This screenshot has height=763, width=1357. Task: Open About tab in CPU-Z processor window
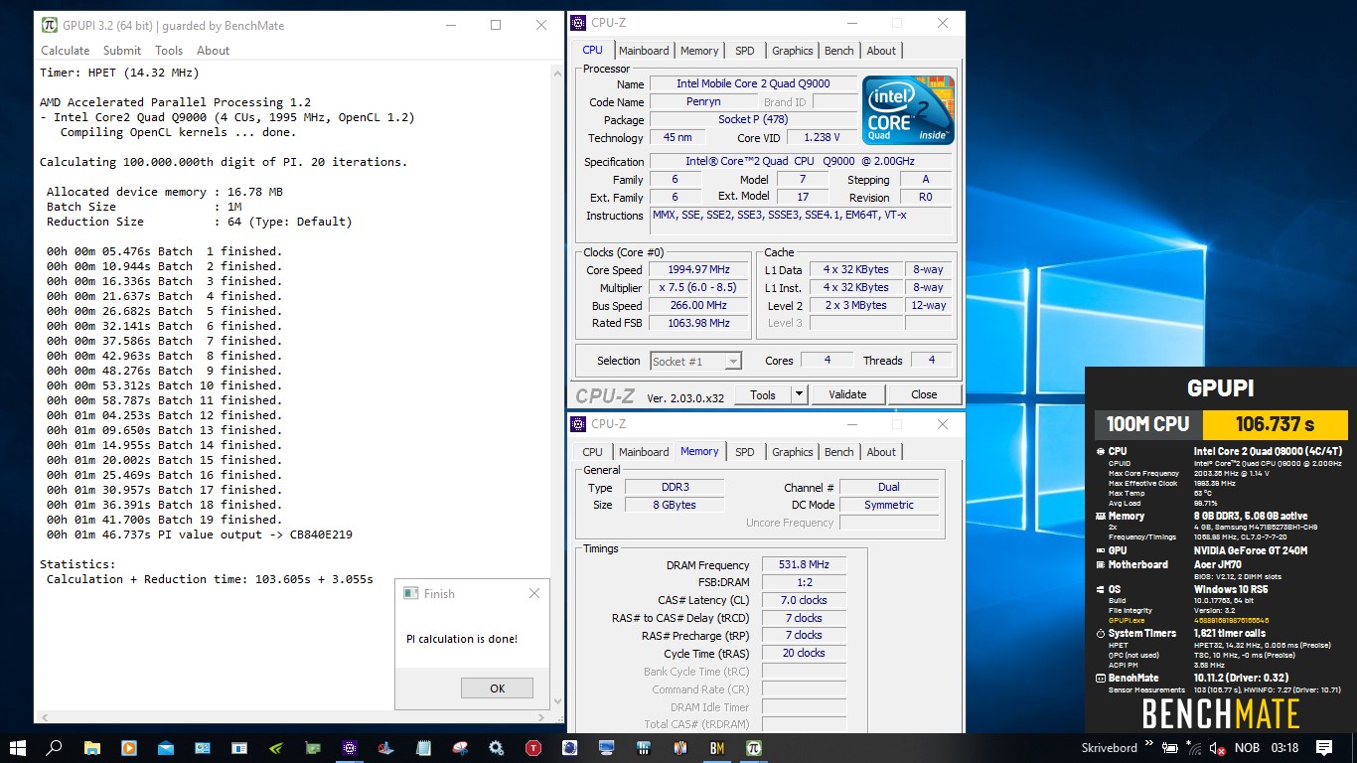[x=881, y=51]
